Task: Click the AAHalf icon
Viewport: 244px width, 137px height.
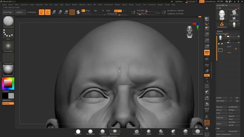Action: [x=207, y=46]
